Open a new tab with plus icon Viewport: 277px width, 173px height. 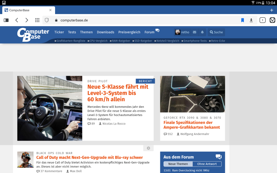tap(272, 10)
